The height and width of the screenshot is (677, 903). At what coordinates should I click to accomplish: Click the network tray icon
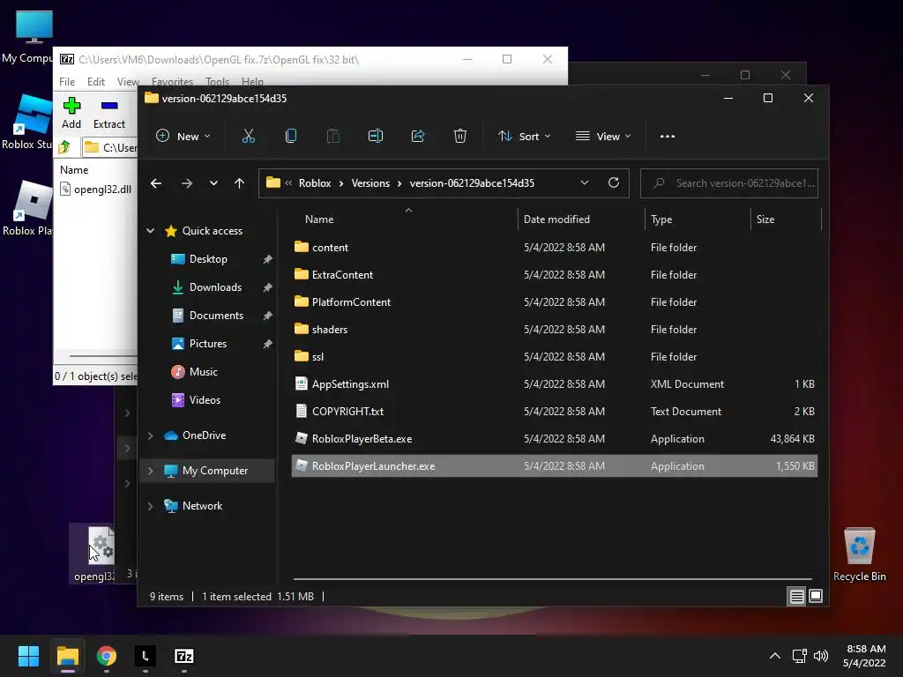tap(799, 656)
